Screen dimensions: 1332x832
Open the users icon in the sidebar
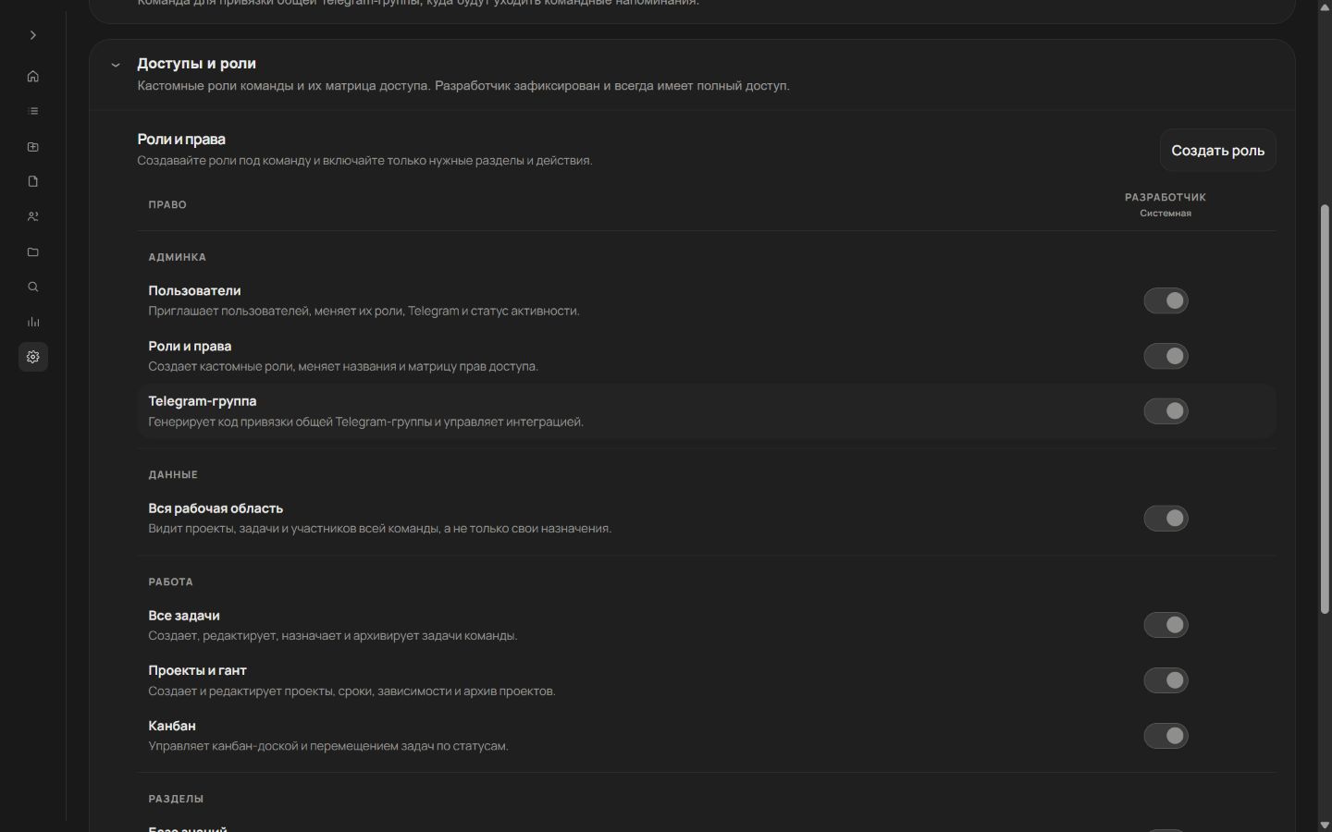pos(33,216)
